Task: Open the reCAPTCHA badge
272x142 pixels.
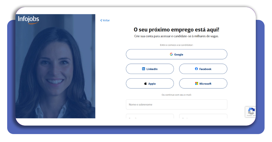Action: click(x=250, y=112)
